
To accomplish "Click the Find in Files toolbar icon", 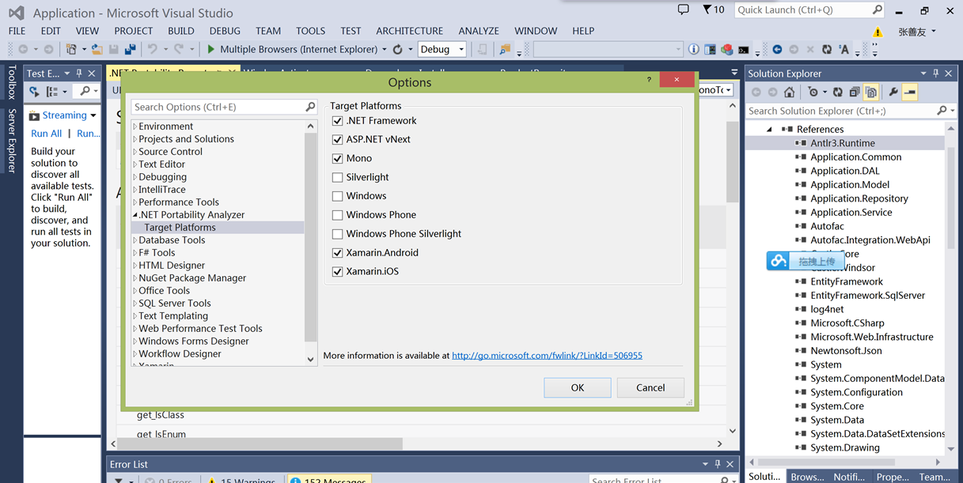I will coord(504,49).
